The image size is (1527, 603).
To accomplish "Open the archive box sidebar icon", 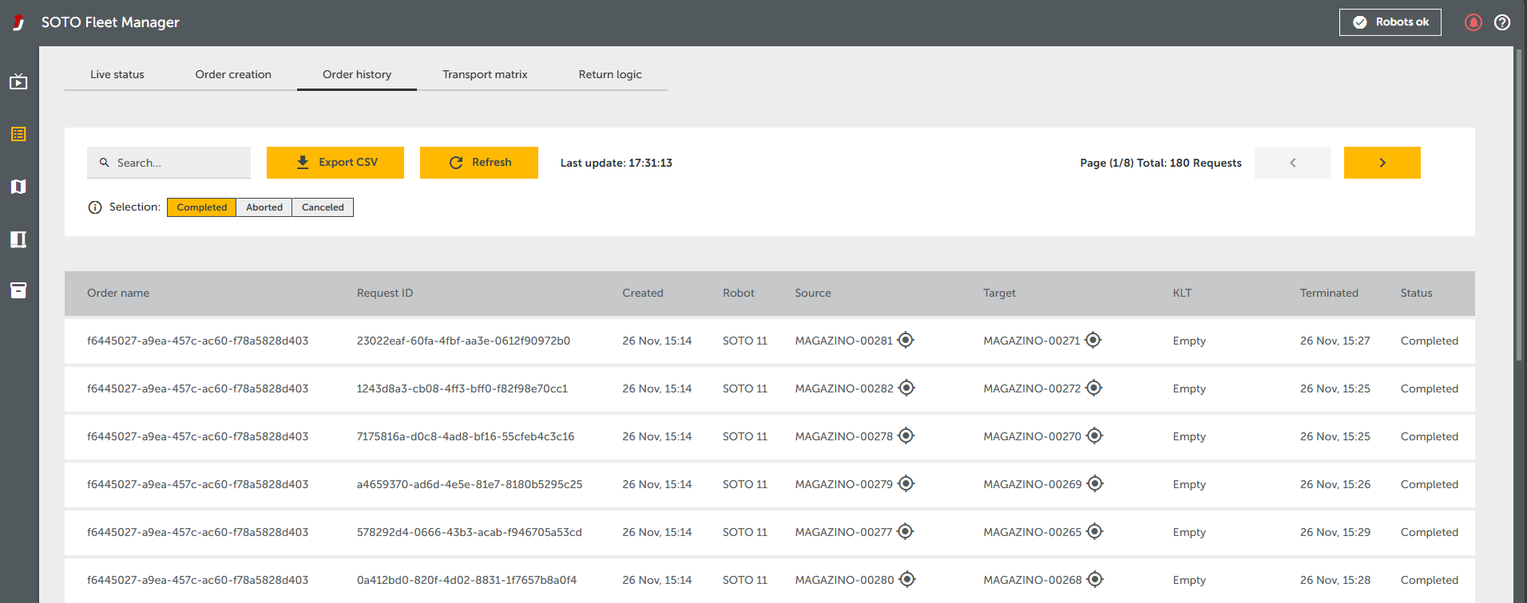I will tap(18, 290).
